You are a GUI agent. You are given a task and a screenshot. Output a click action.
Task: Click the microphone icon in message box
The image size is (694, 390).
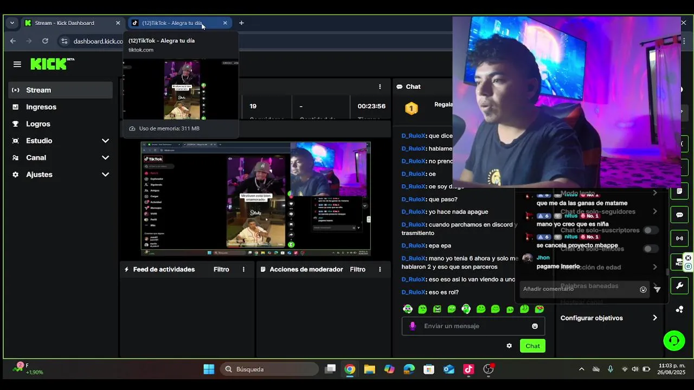click(x=413, y=326)
